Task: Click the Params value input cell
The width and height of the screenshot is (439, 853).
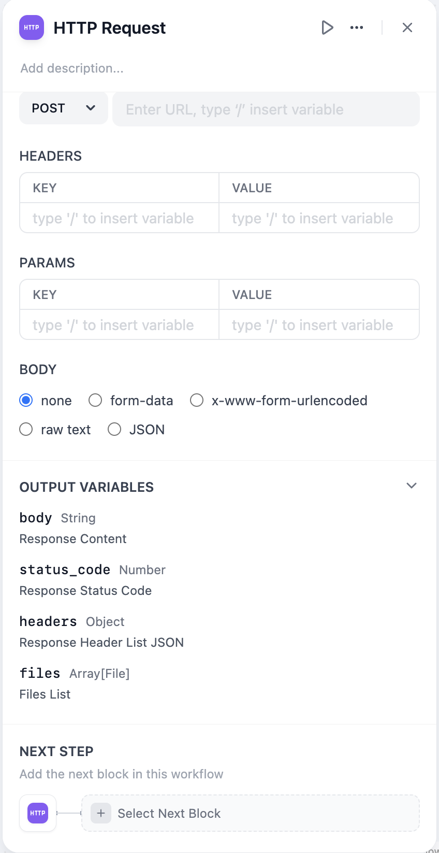Action: tap(319, 325)
